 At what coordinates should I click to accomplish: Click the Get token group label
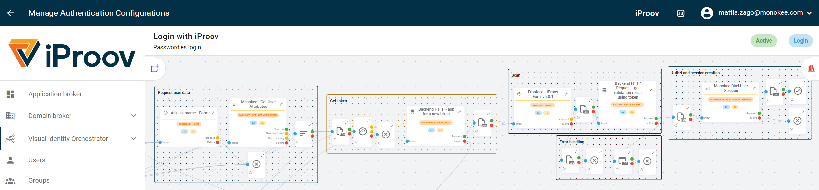coord(339,101)
